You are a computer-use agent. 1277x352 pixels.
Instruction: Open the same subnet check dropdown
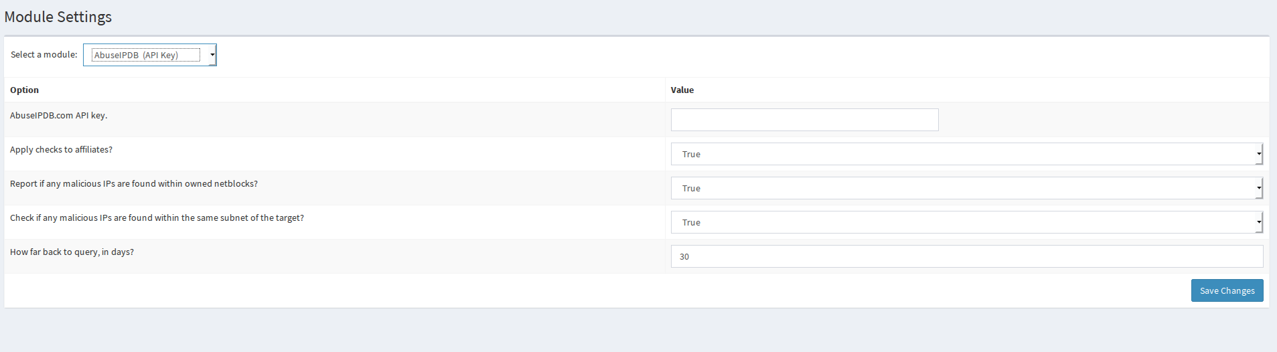pyautogui.click(x=967, y=222)
